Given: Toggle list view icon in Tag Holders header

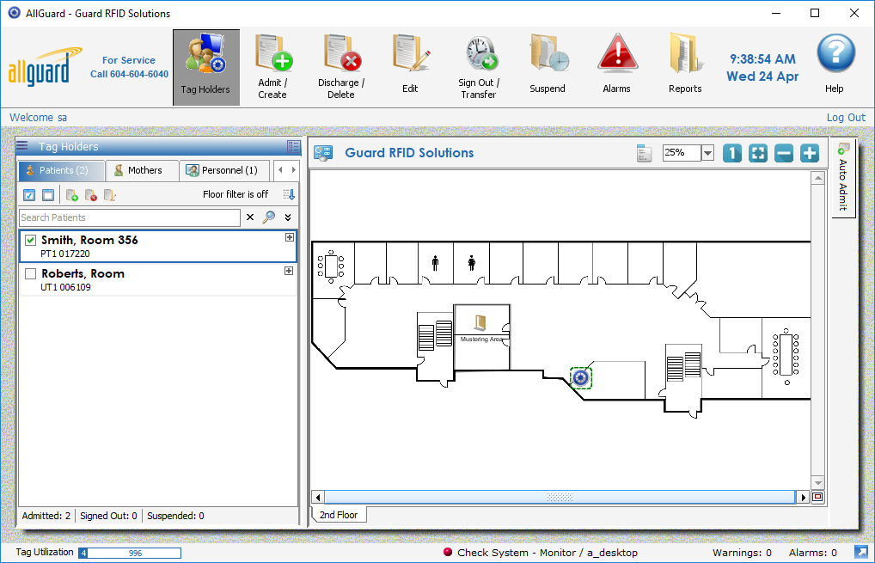Looking at the screenshot, I should point(293,147).
